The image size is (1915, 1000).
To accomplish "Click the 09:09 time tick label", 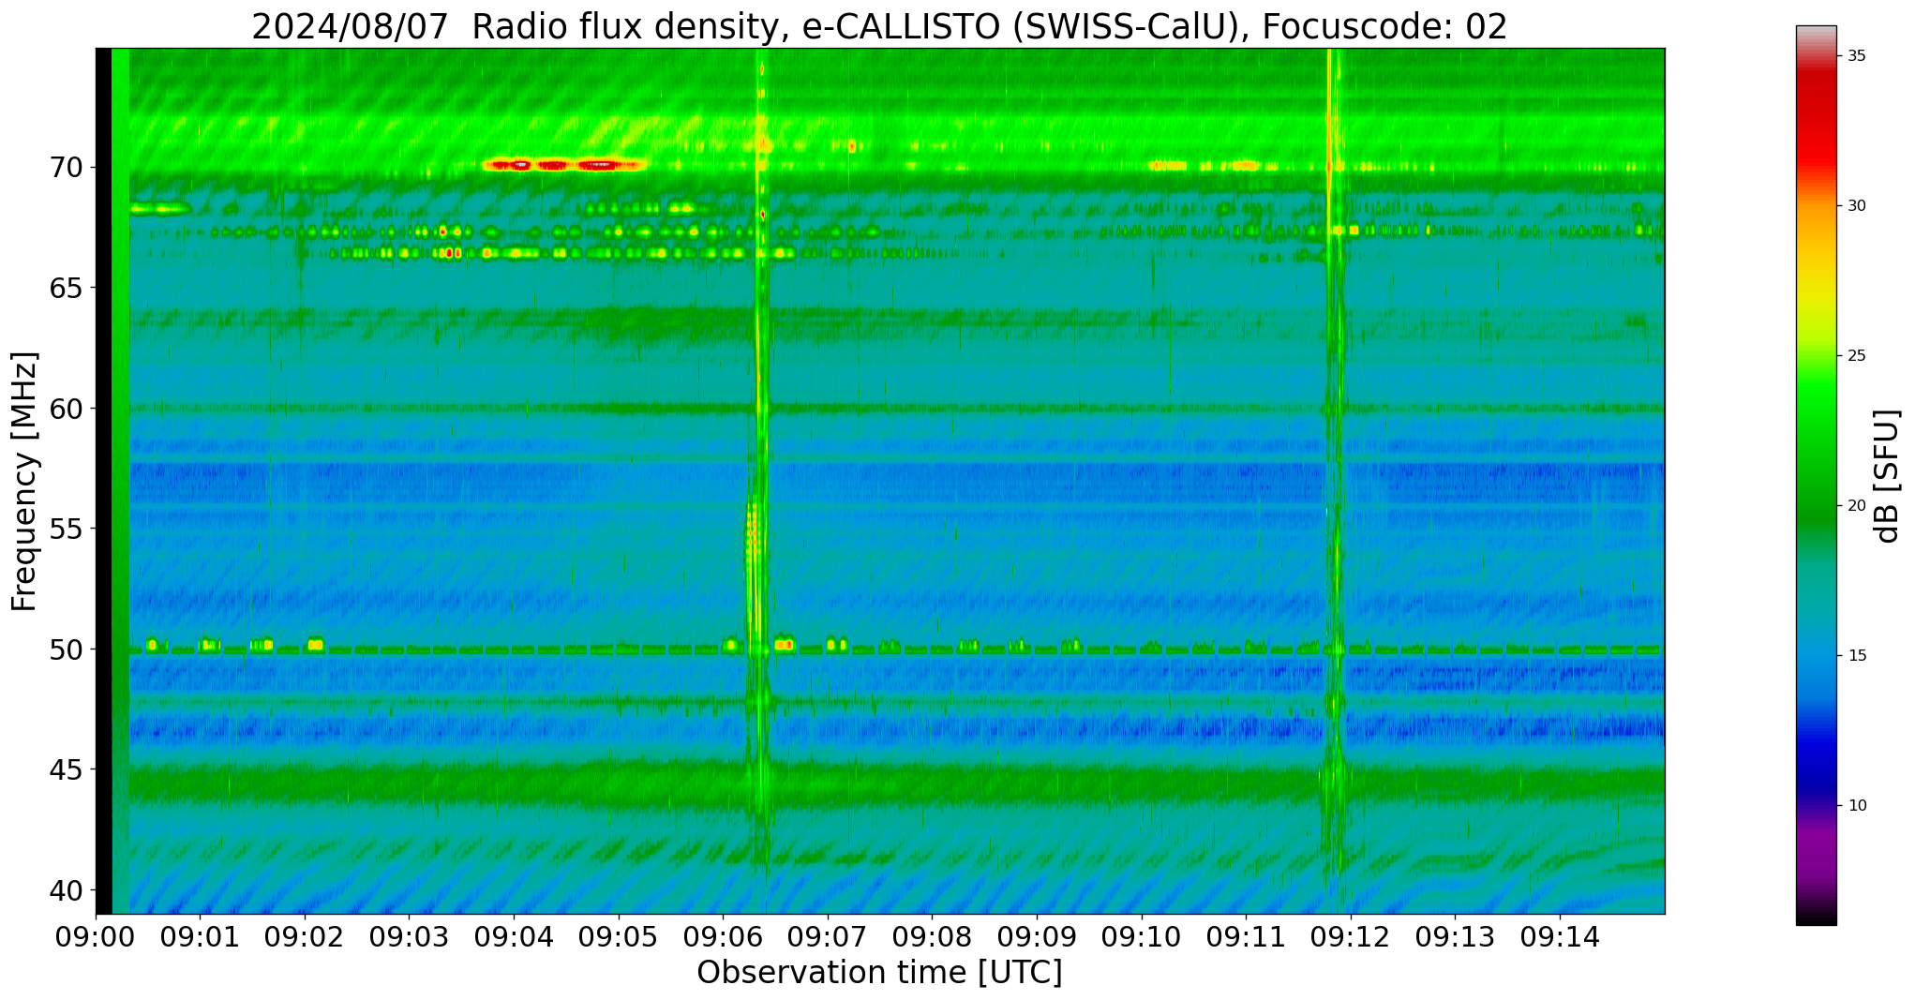I will click(x=1037, y=936).
